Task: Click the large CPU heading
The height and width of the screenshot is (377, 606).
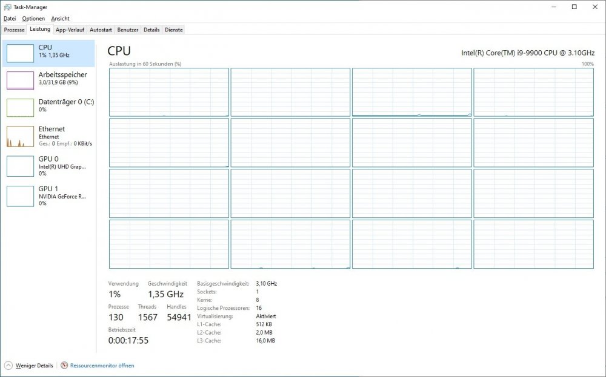Action: pyautogui.click(x=119, y=51)
